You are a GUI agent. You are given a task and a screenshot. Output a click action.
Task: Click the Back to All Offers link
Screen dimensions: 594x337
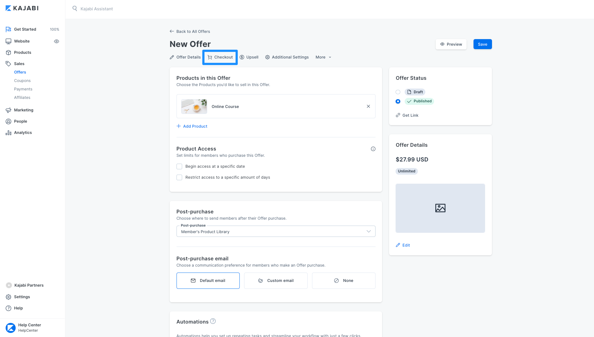coord(193,32)
